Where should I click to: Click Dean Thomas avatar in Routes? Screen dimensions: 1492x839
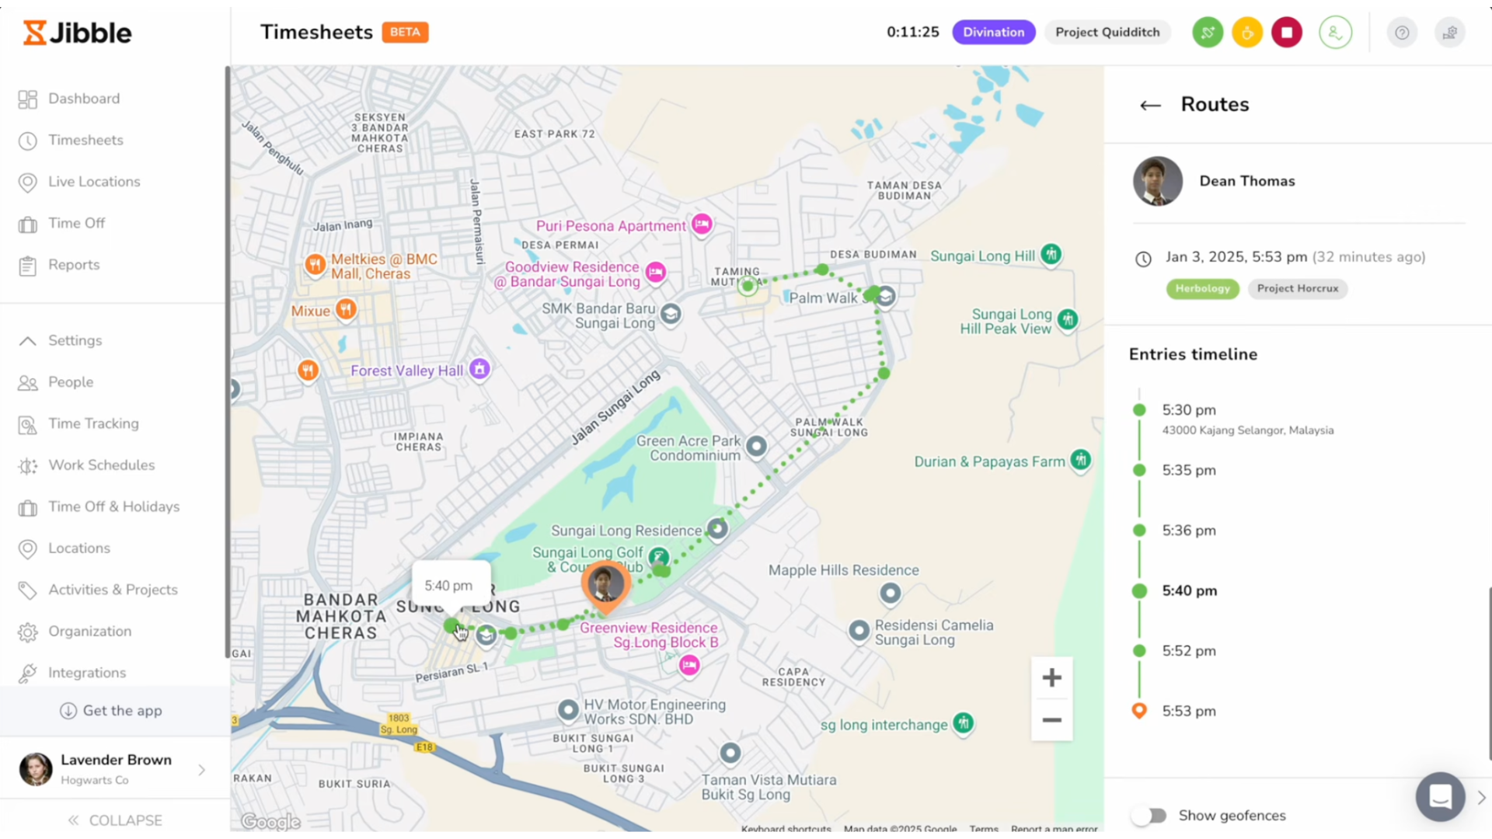tap(1158, 181)
